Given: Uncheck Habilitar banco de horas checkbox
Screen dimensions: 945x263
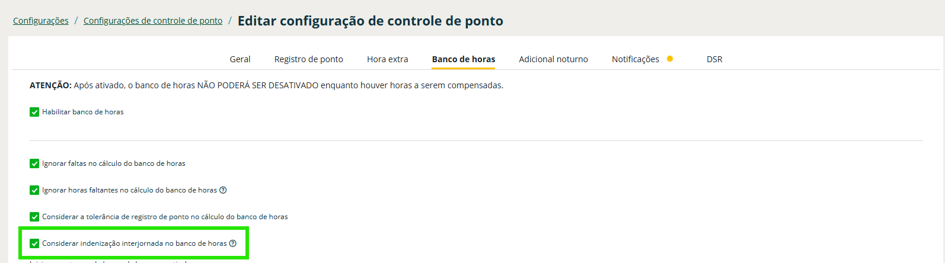Looking at the screenshot, I should (34, 112).
